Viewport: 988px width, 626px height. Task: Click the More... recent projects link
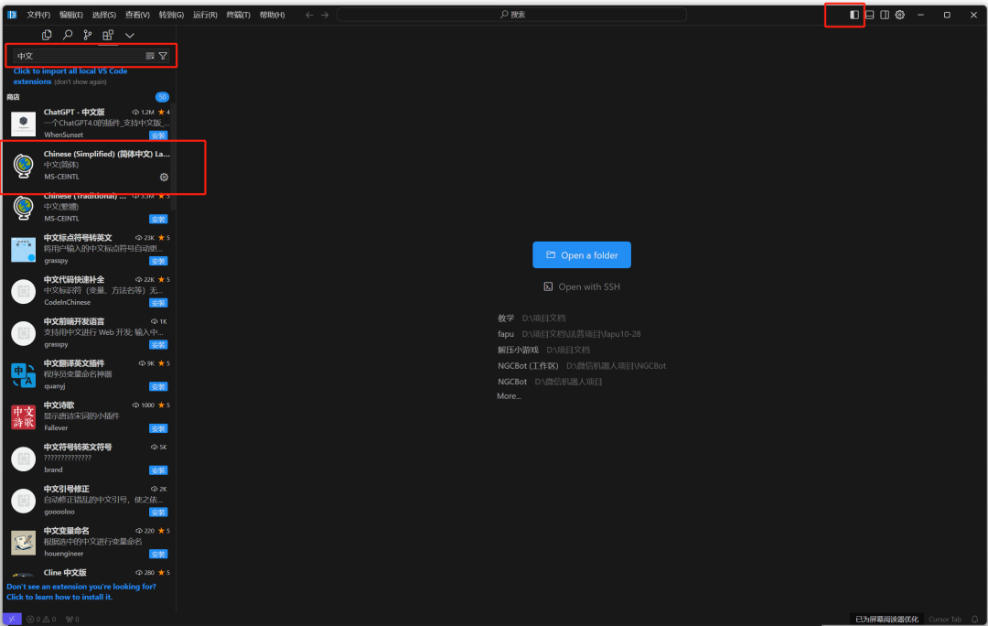pos(510,396)
